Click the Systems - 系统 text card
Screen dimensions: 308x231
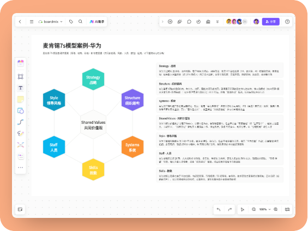[220, 105]
